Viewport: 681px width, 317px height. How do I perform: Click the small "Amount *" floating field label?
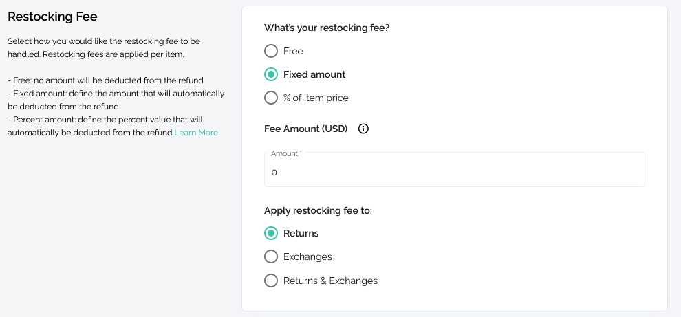pyautogui.click(x=286, y=153)
